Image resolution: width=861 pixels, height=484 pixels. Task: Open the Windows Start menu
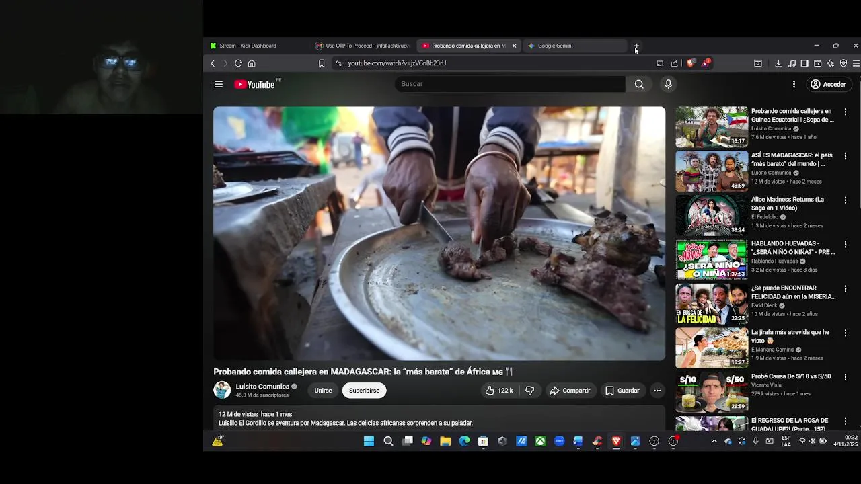point(369,441)
